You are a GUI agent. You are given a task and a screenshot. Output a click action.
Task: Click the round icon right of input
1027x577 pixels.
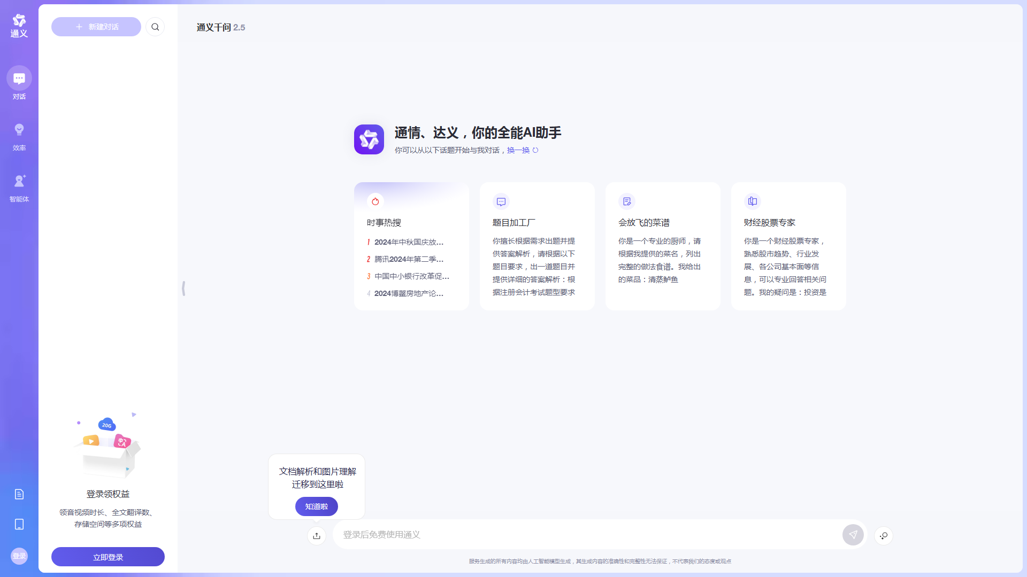tap(884, 535)
